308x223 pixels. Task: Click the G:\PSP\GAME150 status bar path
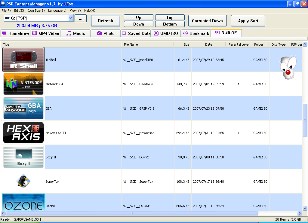coord(26,219)
